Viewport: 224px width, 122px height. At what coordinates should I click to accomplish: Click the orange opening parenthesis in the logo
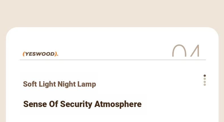(x=24, y=54)
